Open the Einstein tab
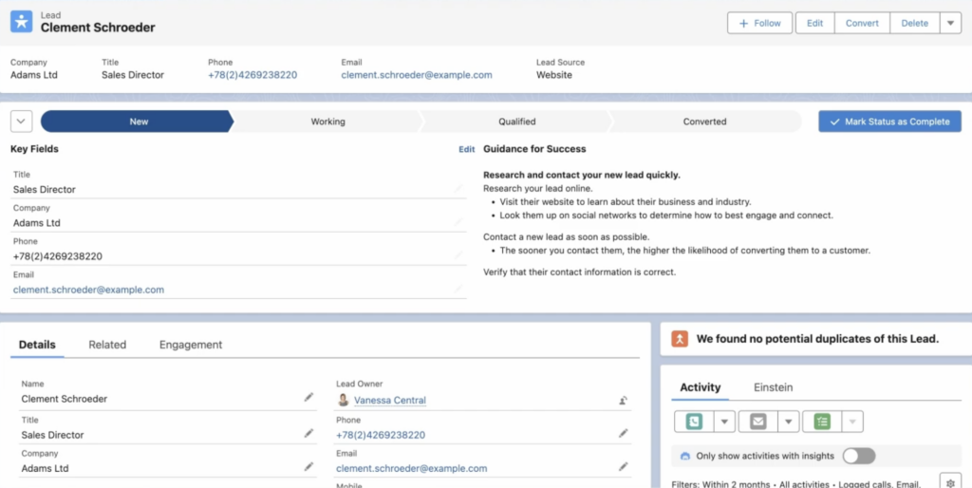This screenshot has width=972, height=488. pyautogui.click(x=773, y=387)
